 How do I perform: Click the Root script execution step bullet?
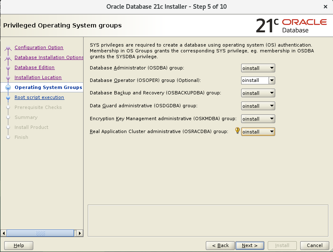(8, 98)
